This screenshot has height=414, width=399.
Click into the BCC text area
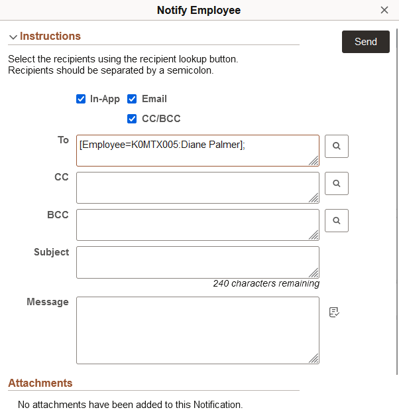pos(198,225)
